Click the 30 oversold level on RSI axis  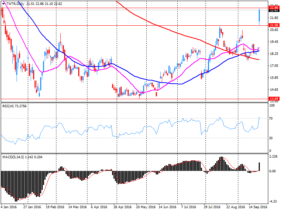[271, 138]
